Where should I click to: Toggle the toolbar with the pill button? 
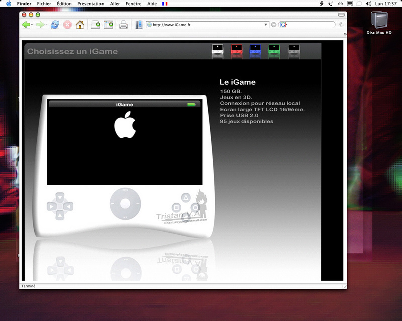point(341,15)
